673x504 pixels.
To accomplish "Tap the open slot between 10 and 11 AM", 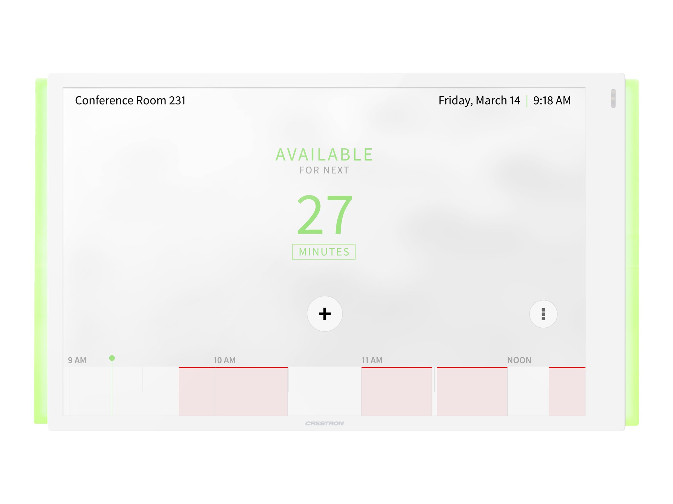I will click(324, 392).
